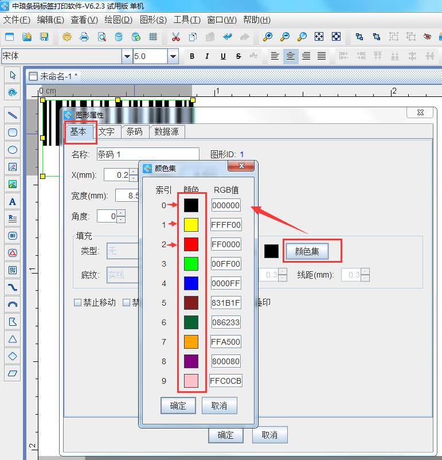Click the print icon in toolbar
Image resolution: width=442 pixels, height=460 pixels.
click(84, 37)
